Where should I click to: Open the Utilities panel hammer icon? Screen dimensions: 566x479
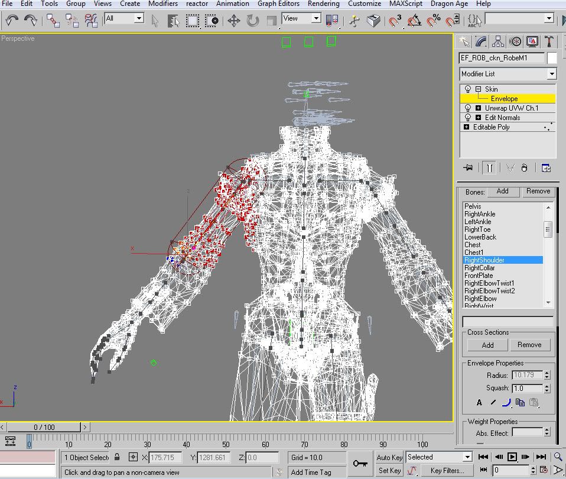pyautogui.click(x=549, y=41)
